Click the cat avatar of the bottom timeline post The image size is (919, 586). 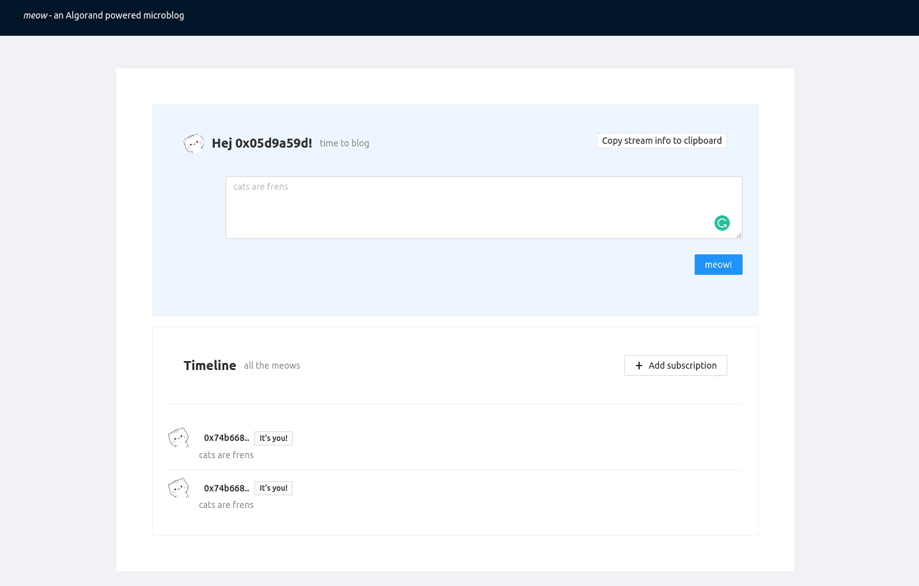[178, 488]
